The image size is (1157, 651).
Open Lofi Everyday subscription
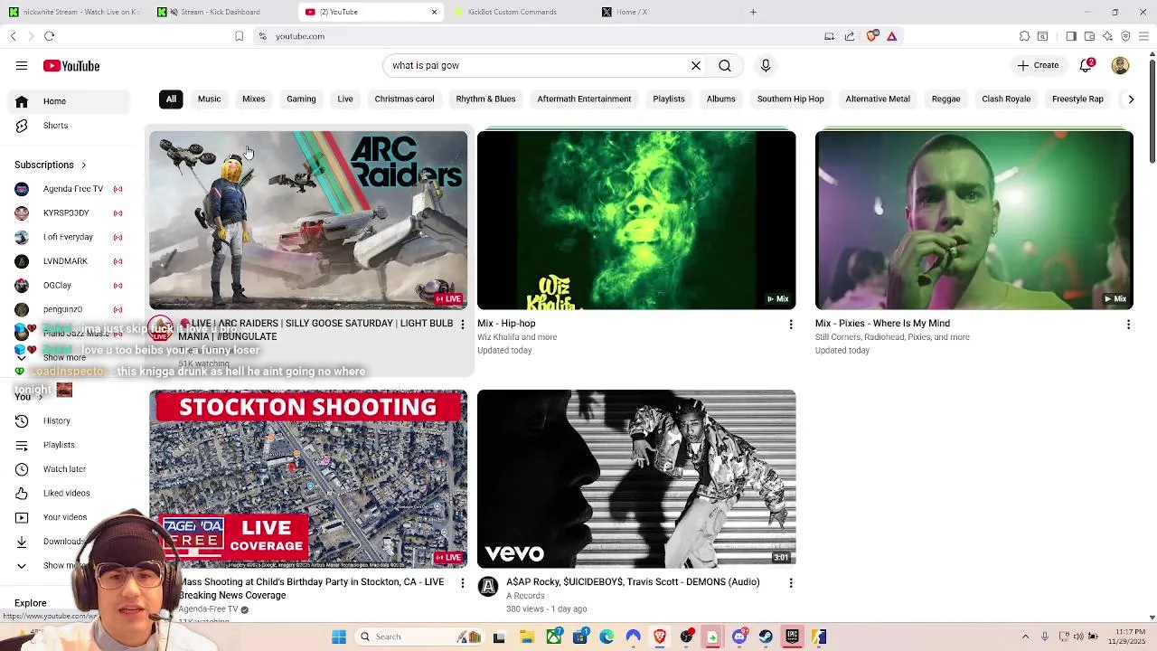68,237
